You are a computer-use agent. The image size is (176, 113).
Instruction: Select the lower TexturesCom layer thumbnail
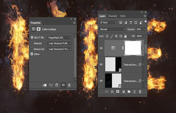(113, 81)
